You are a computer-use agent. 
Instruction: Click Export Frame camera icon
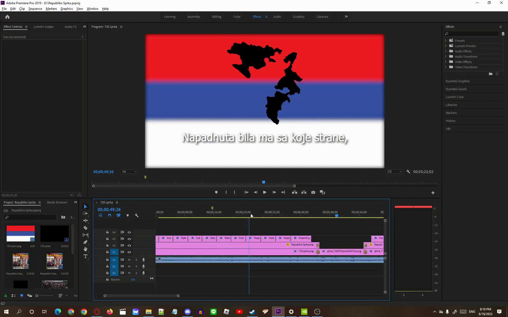tap(313, 192)
